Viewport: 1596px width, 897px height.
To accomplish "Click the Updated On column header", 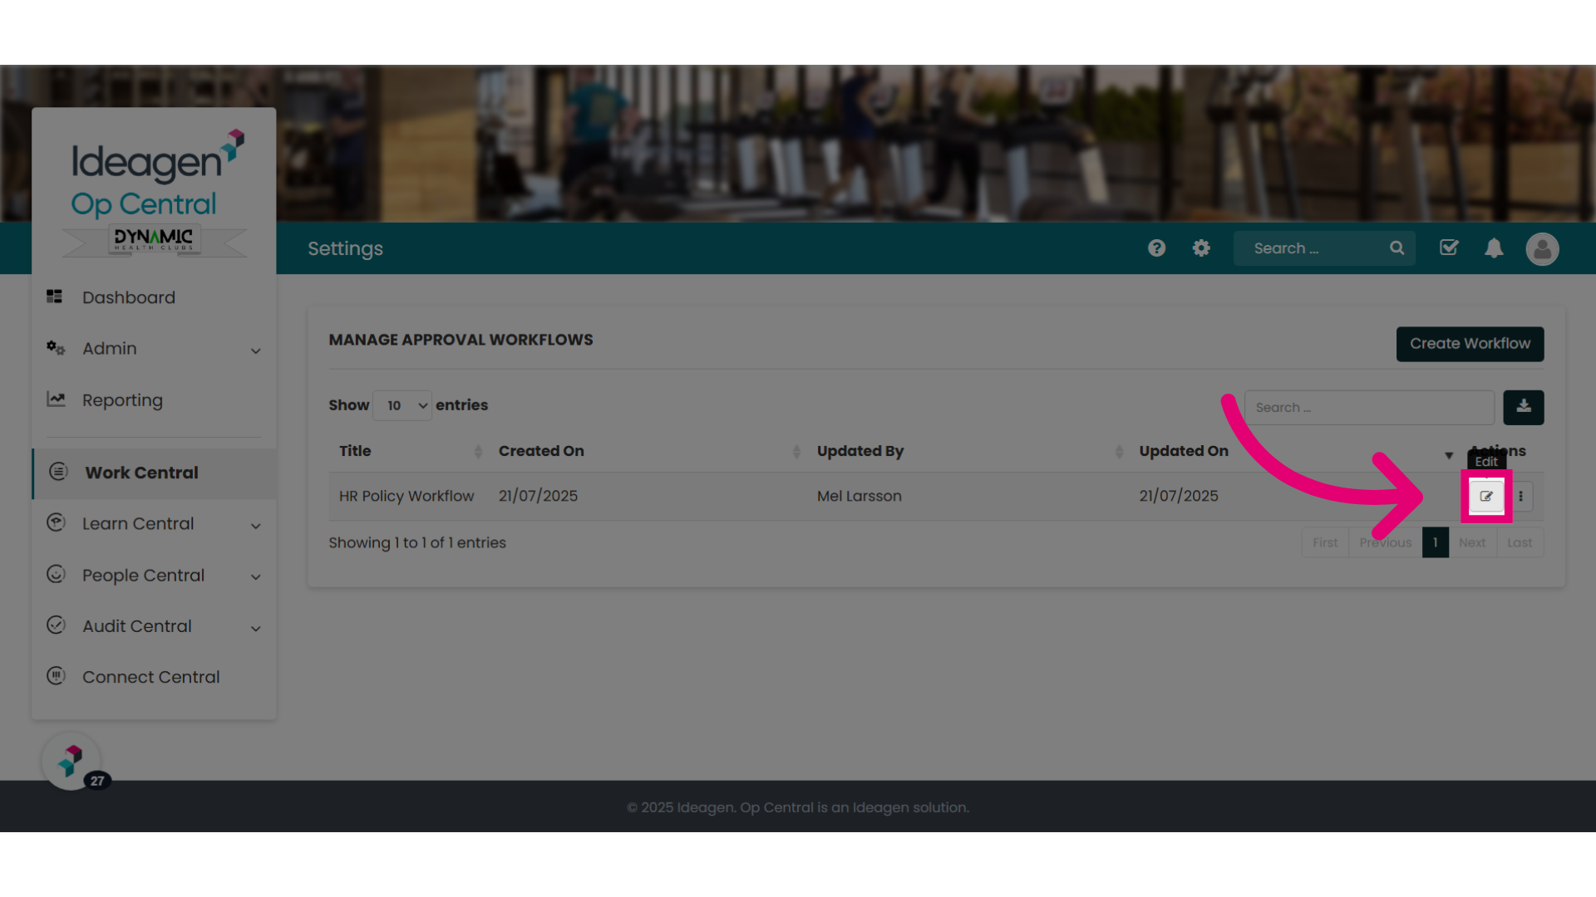I will [x=1184, y=451].
